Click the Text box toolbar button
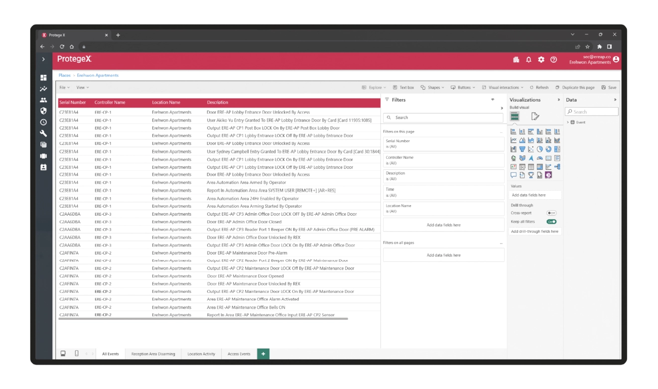Viewport: 658px width, 389px height. (403, 87)
